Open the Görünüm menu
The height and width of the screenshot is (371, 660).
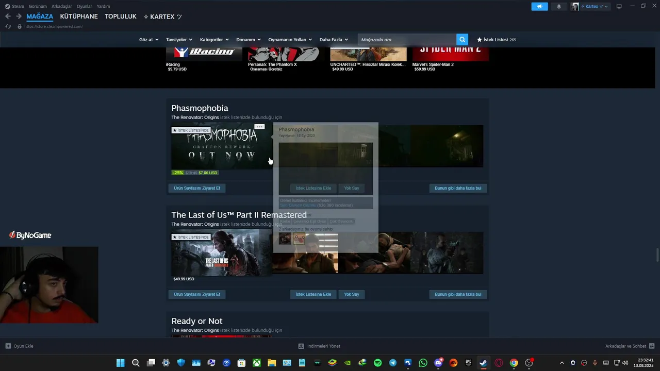click(38, 6)
